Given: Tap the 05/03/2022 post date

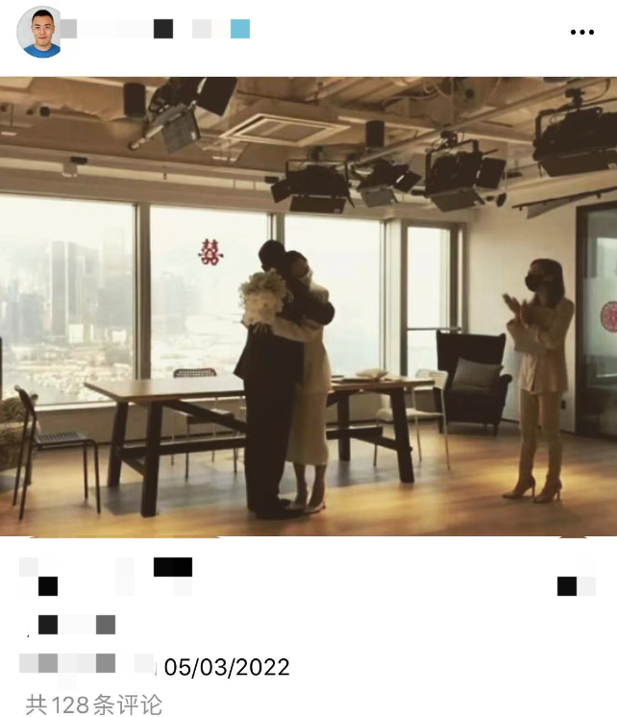Looking at the screenshot, I should (227, 667).
